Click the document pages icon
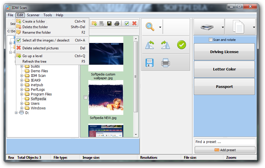 238,27
